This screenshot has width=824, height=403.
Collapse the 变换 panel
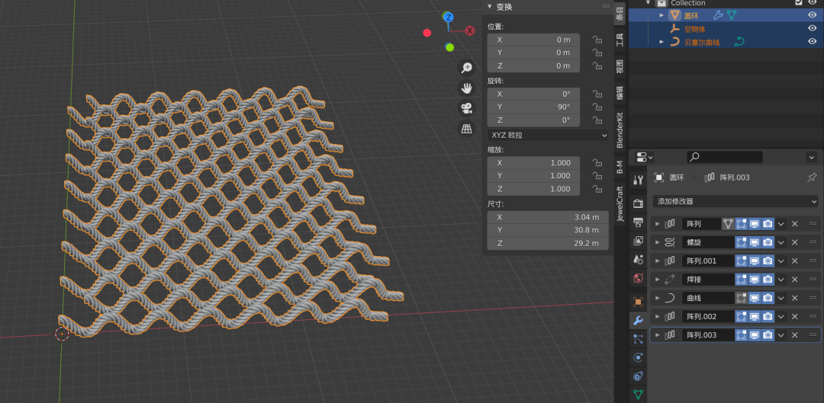pyautogui.click(x=489, y=7)
